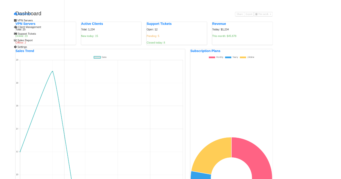Click the Client Management users icon
341x179 pixels.
pos(15,27)
